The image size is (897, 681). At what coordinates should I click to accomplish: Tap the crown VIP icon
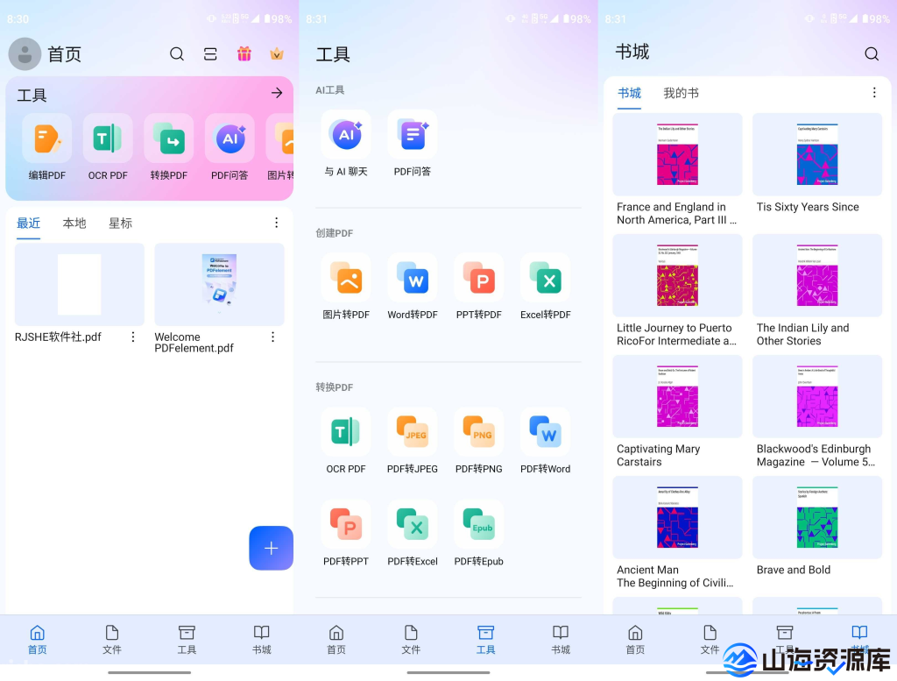click(277, 53)
